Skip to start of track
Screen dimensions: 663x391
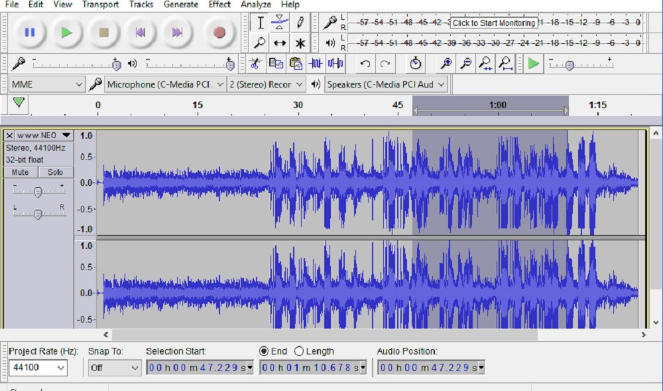(x=141, y=33)
